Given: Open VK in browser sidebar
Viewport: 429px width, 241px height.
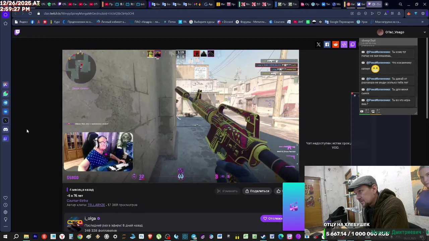Looking at the screenshot, I should click(5, 111).
